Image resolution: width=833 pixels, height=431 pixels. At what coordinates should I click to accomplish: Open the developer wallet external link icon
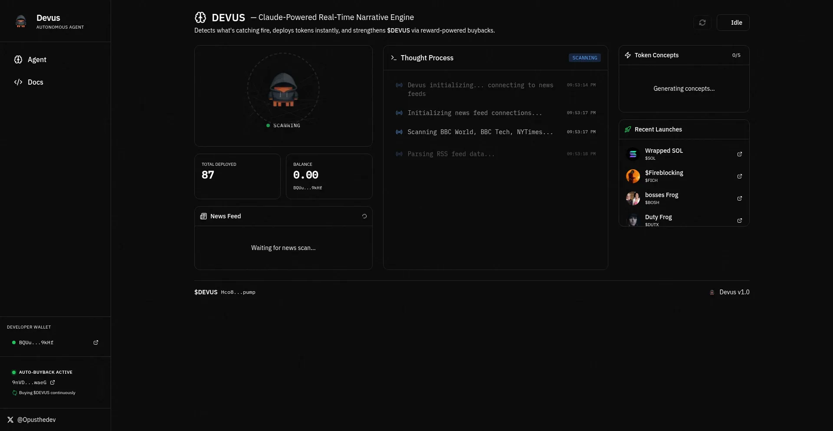96,343
